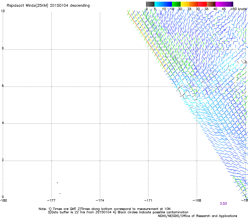Click the 30-35 knots red color swatch
The height and width of the screenshot is (218, 248).
point(202,4)
